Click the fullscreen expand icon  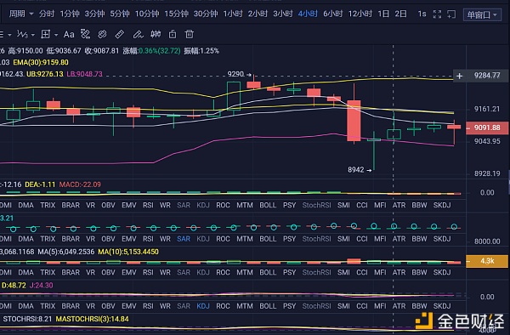tap(438, 14)
